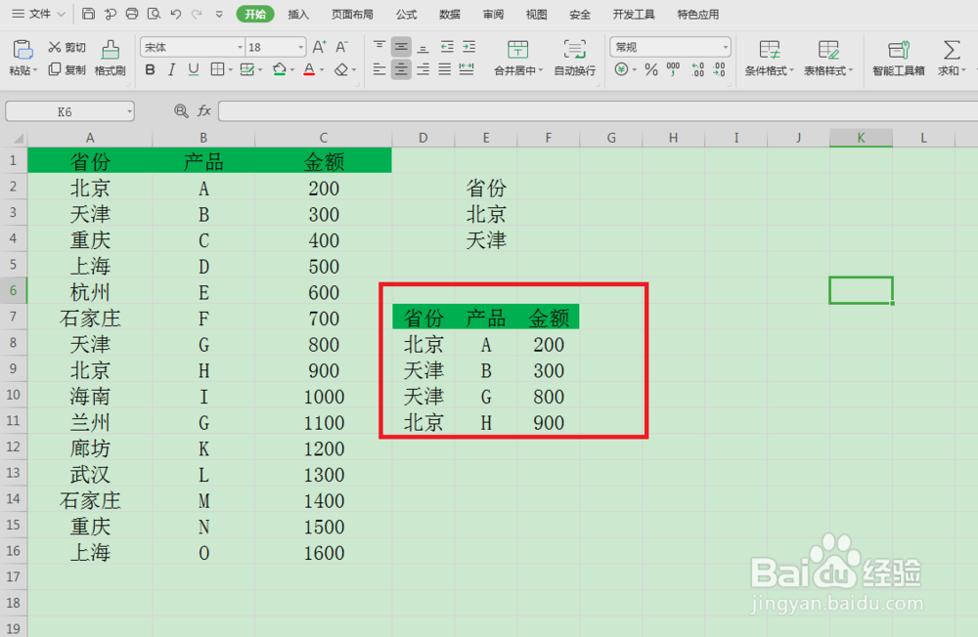Toggle horizontal center alignment
Image resolution: width=978 pixels, height=637 pixels.
tap(401, 69)
